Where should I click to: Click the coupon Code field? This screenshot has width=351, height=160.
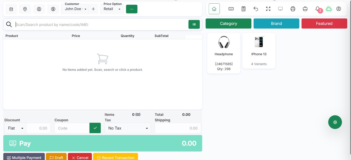click(x=72, y=128)
